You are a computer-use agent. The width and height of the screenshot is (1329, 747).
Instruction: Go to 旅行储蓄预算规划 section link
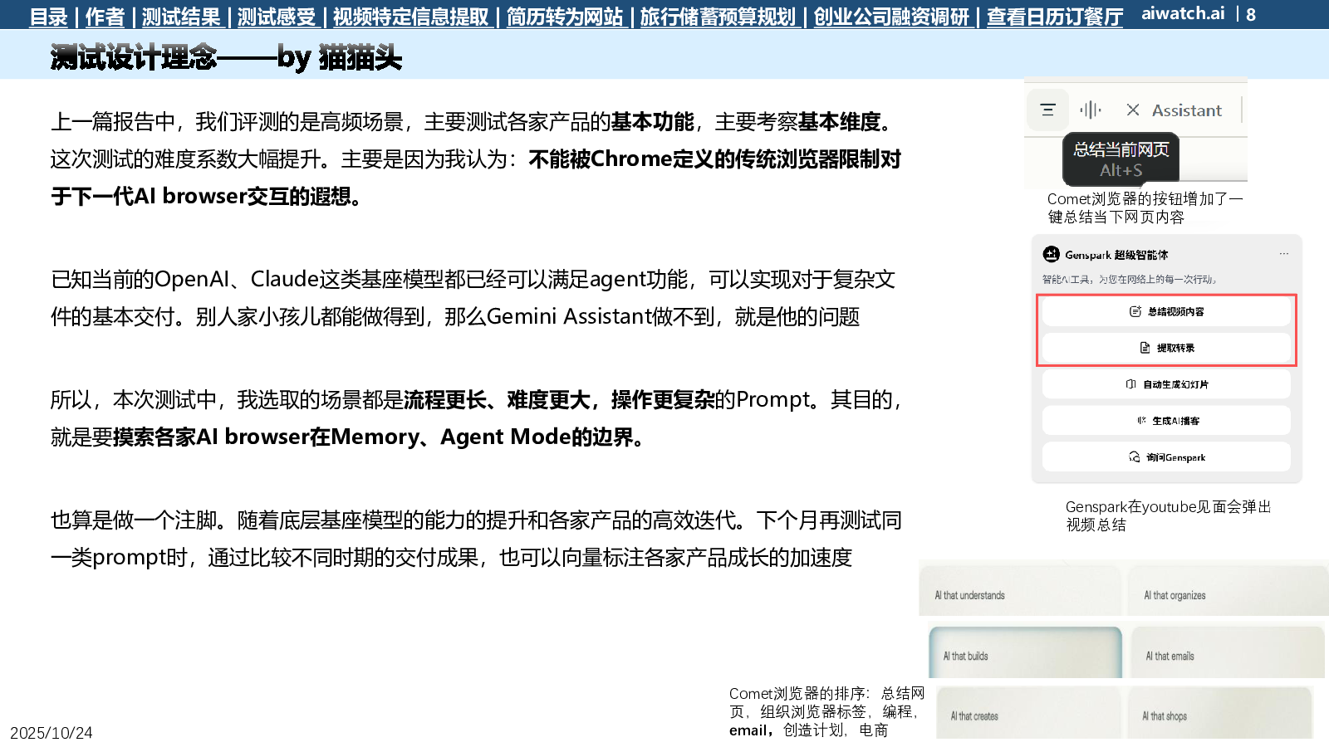[718, 17]
